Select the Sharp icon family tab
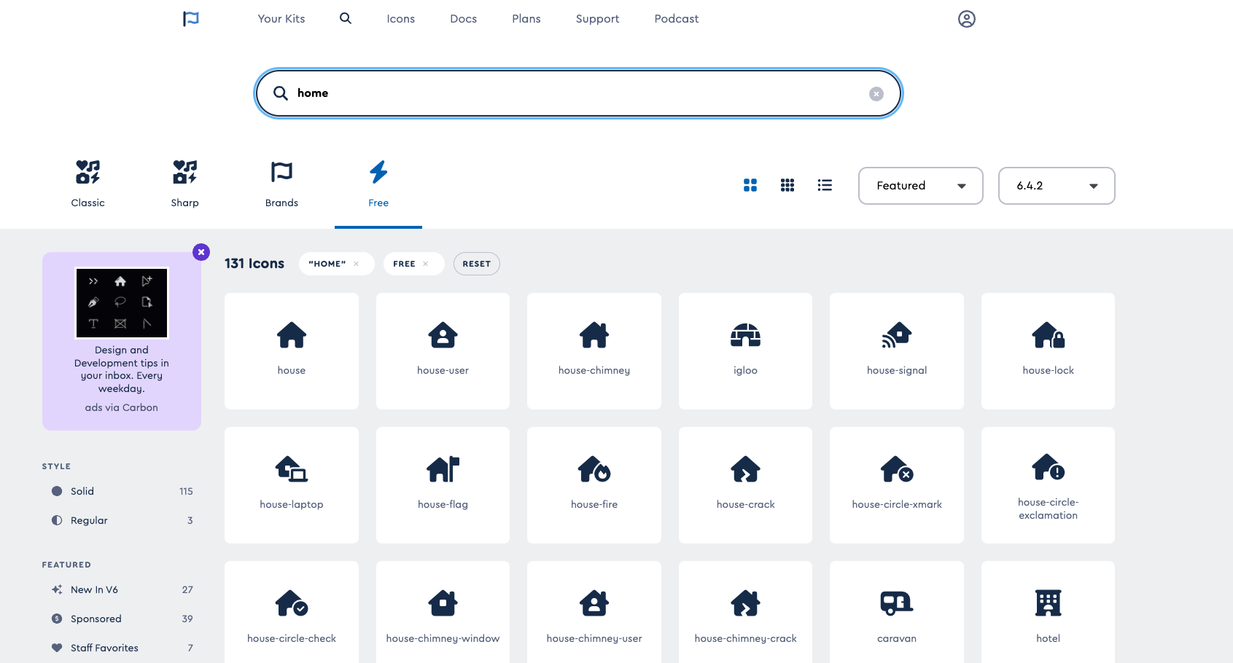Viewport: 1233px width, 663px height. click(184, 184)
